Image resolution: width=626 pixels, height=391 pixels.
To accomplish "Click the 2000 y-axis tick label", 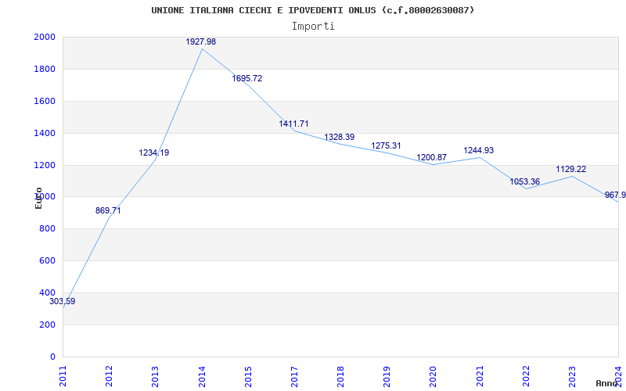I will 45,37.
